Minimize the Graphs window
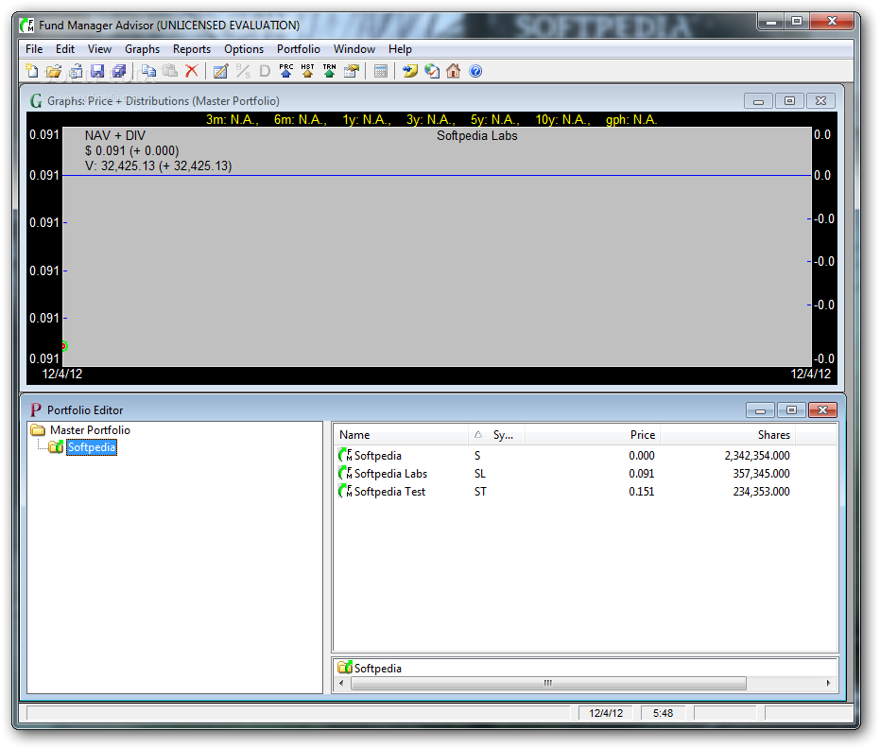The height and width of the screenshot is (749, 880). [759, 101]
